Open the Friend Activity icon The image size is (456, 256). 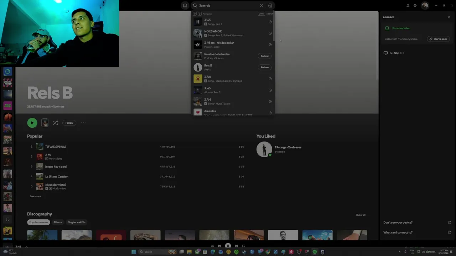pyautogui.click(x=415, y=6)
